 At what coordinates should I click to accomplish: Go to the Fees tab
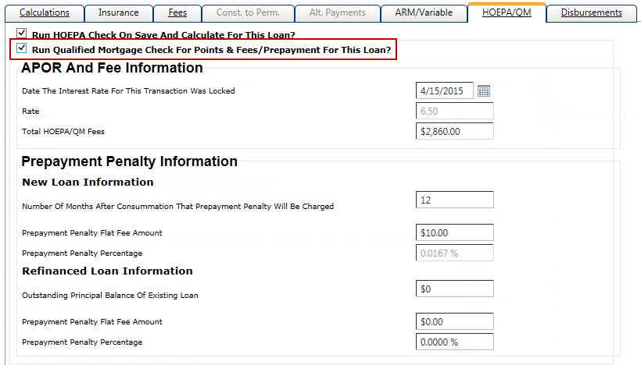click(x=177, y=12)
